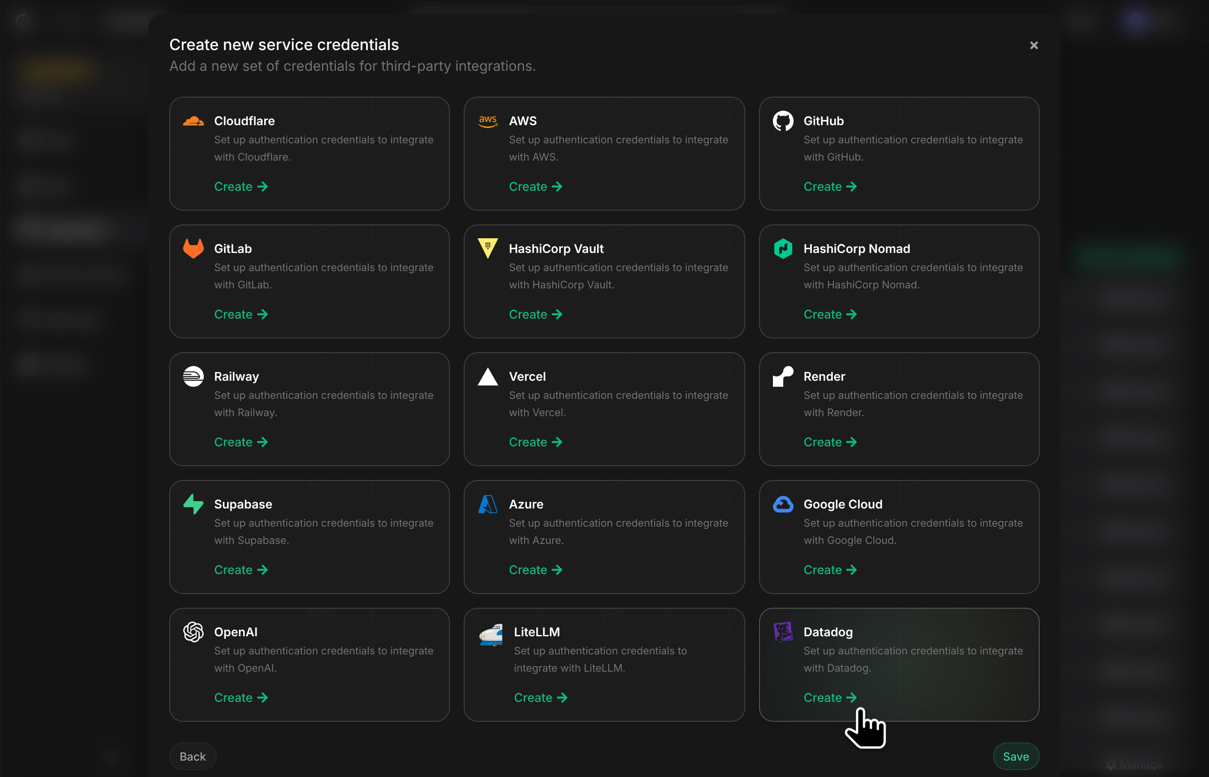Image resolution: width=1209 pixels, height=777 pixels.
Task: Click the HashiCorp Vault triangle icon
Action: tap(488, 248)
